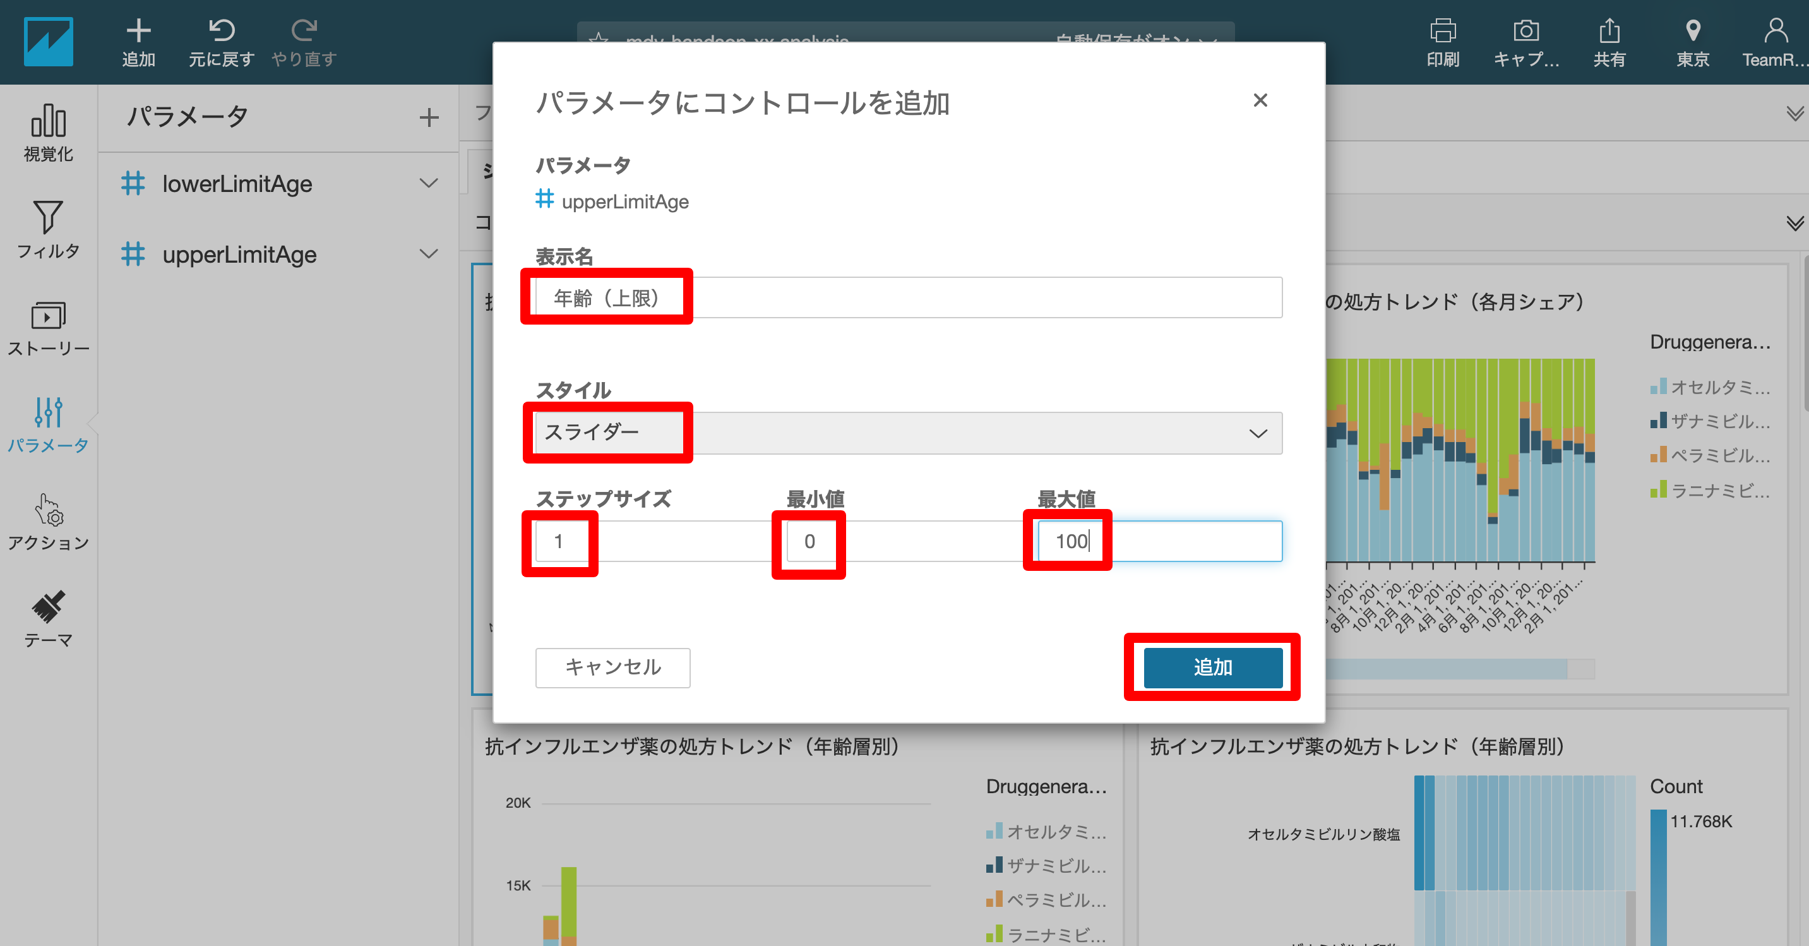Click the 共有 share icon

pyautogui.click(x=1609, y=30)
